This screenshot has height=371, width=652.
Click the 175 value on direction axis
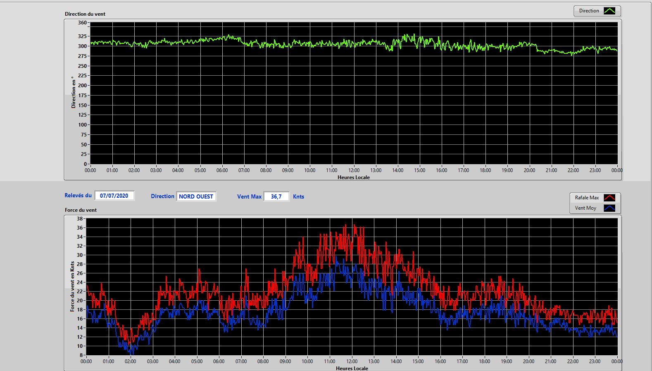(x=82, y=95)
